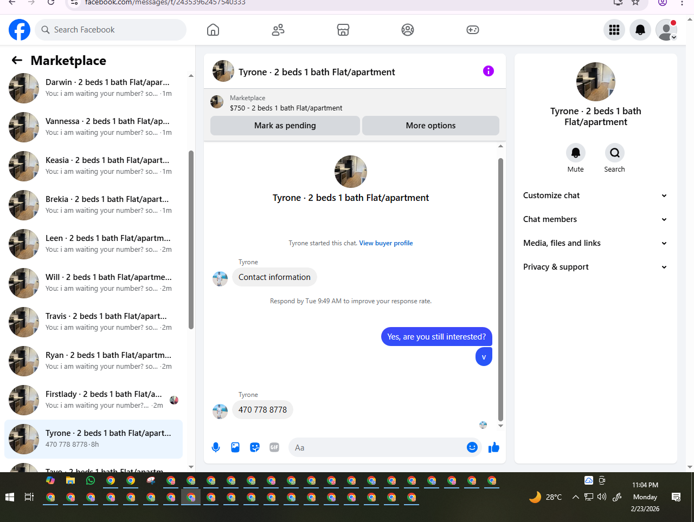Record a voice clip microphone icon
Image resolution: width=694 pixels, height=522 pixels.
click(216, 447)
